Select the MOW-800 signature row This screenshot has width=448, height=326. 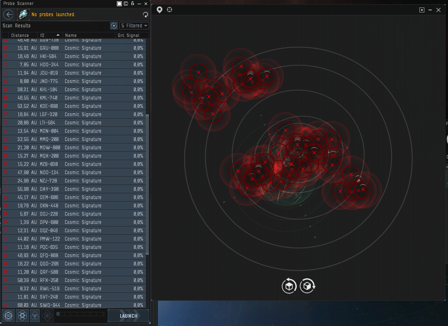(74, 148)
